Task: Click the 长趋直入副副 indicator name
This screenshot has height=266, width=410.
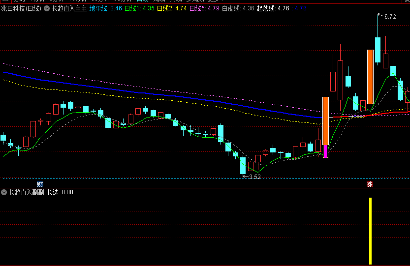Action: pyautogui.click(x=27, y=193)
